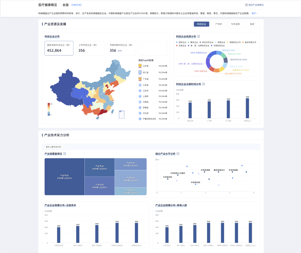
Task: Click 返回产业链概览 link
Action: (x=254, y=5)
